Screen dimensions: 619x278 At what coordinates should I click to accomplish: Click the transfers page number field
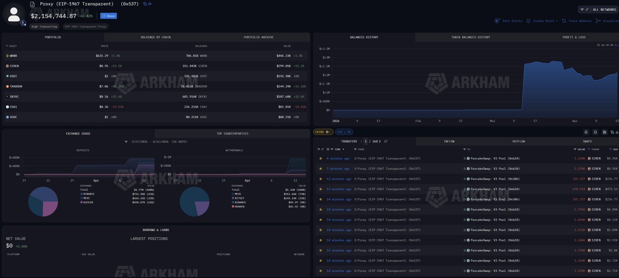click(366, 141)
